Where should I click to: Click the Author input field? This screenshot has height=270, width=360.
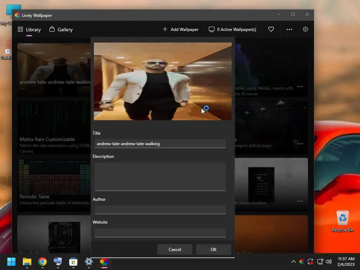click(160, 210)
